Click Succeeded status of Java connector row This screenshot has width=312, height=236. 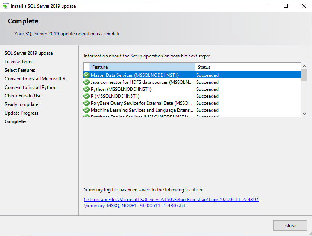coord(207,82)
